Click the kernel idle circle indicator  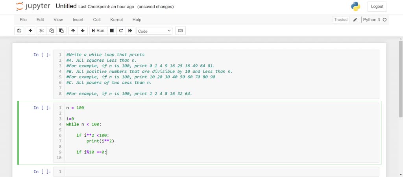point(385,20)
